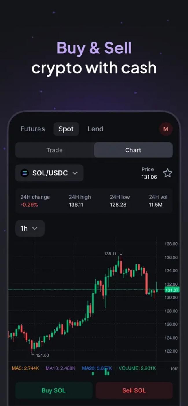Image resolution: width=188 pixels, height=406 pixels.
Task: Tap the favorite star icon
Action: (167, 173)
